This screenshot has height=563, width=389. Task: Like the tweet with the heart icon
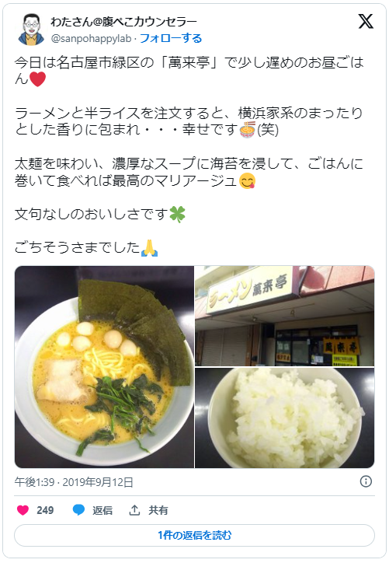tap(23, 510)
